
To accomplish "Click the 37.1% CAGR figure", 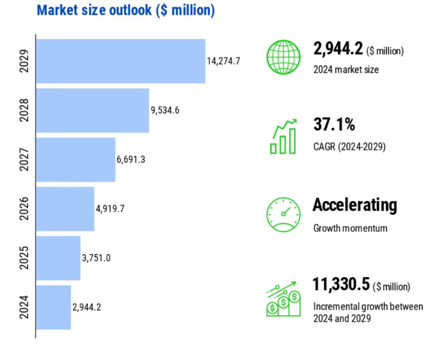I will pos(334,125).
